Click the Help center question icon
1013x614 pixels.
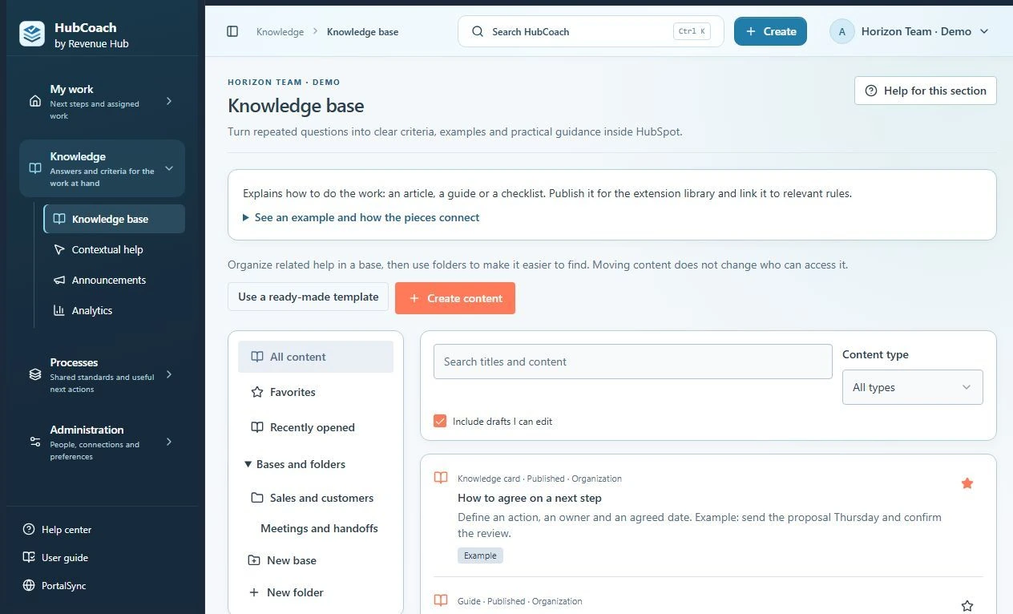point(29,529)
